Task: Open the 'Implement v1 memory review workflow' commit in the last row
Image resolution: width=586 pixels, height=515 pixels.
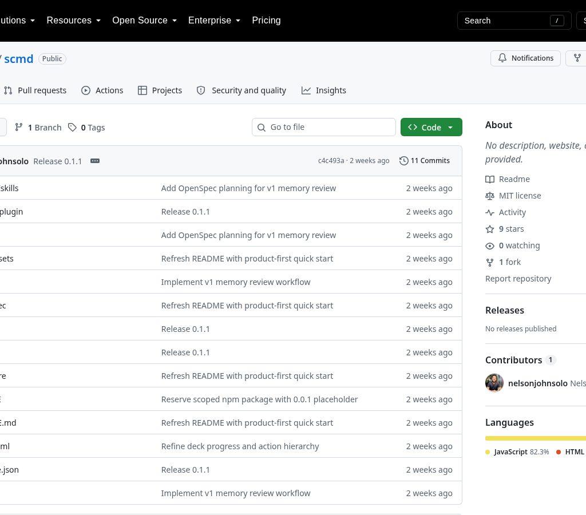Action: pyautogui.click(x=235, y=493)
